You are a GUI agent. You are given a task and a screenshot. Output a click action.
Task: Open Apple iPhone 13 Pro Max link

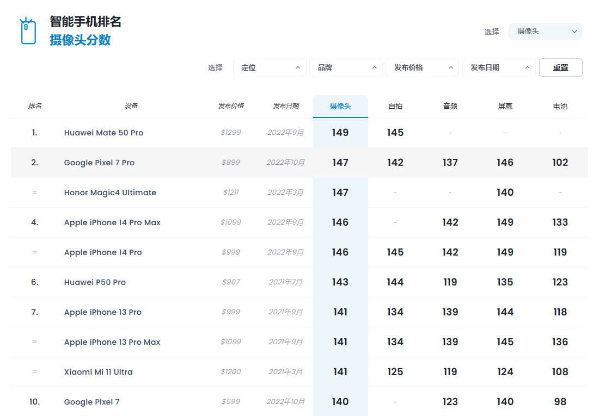click(112, 342)
